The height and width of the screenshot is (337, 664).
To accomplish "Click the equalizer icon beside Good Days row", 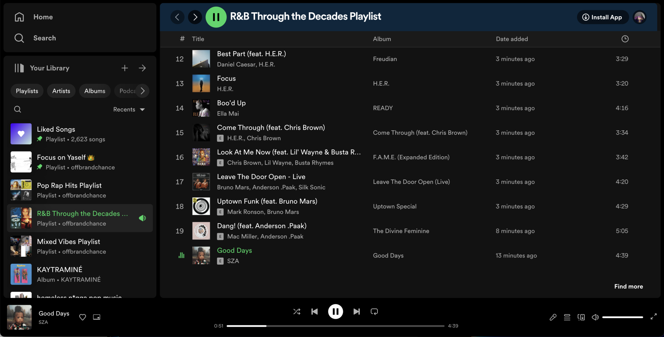I will [181, 255].
